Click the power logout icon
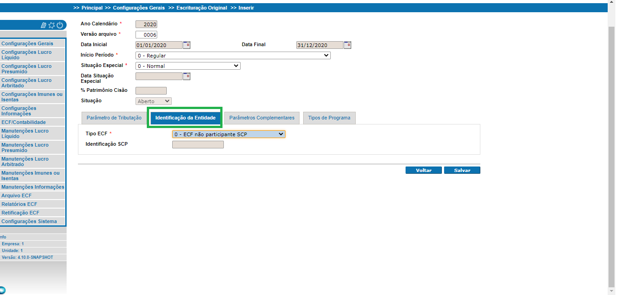 click(60, 25)
